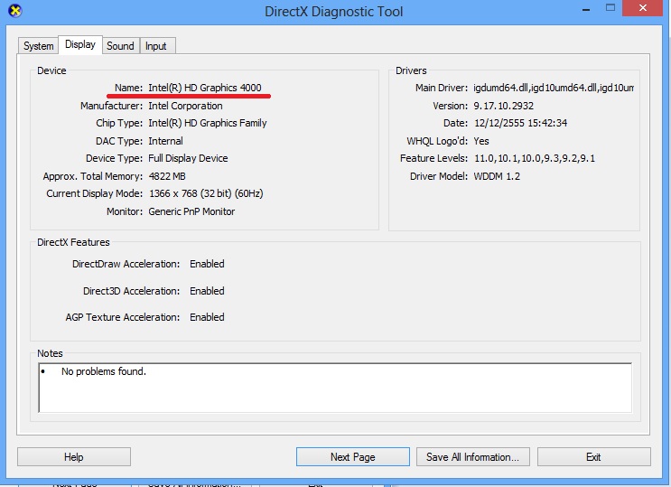Click the 'Feature Levels:' label
The width and height of the screenshot is (671, 487).
(x=433, y=158)
